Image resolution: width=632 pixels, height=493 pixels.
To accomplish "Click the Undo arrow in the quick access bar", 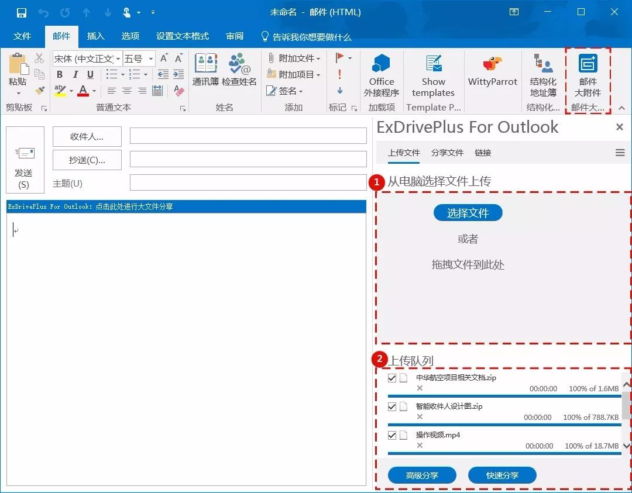I will [x=43, y=12].
